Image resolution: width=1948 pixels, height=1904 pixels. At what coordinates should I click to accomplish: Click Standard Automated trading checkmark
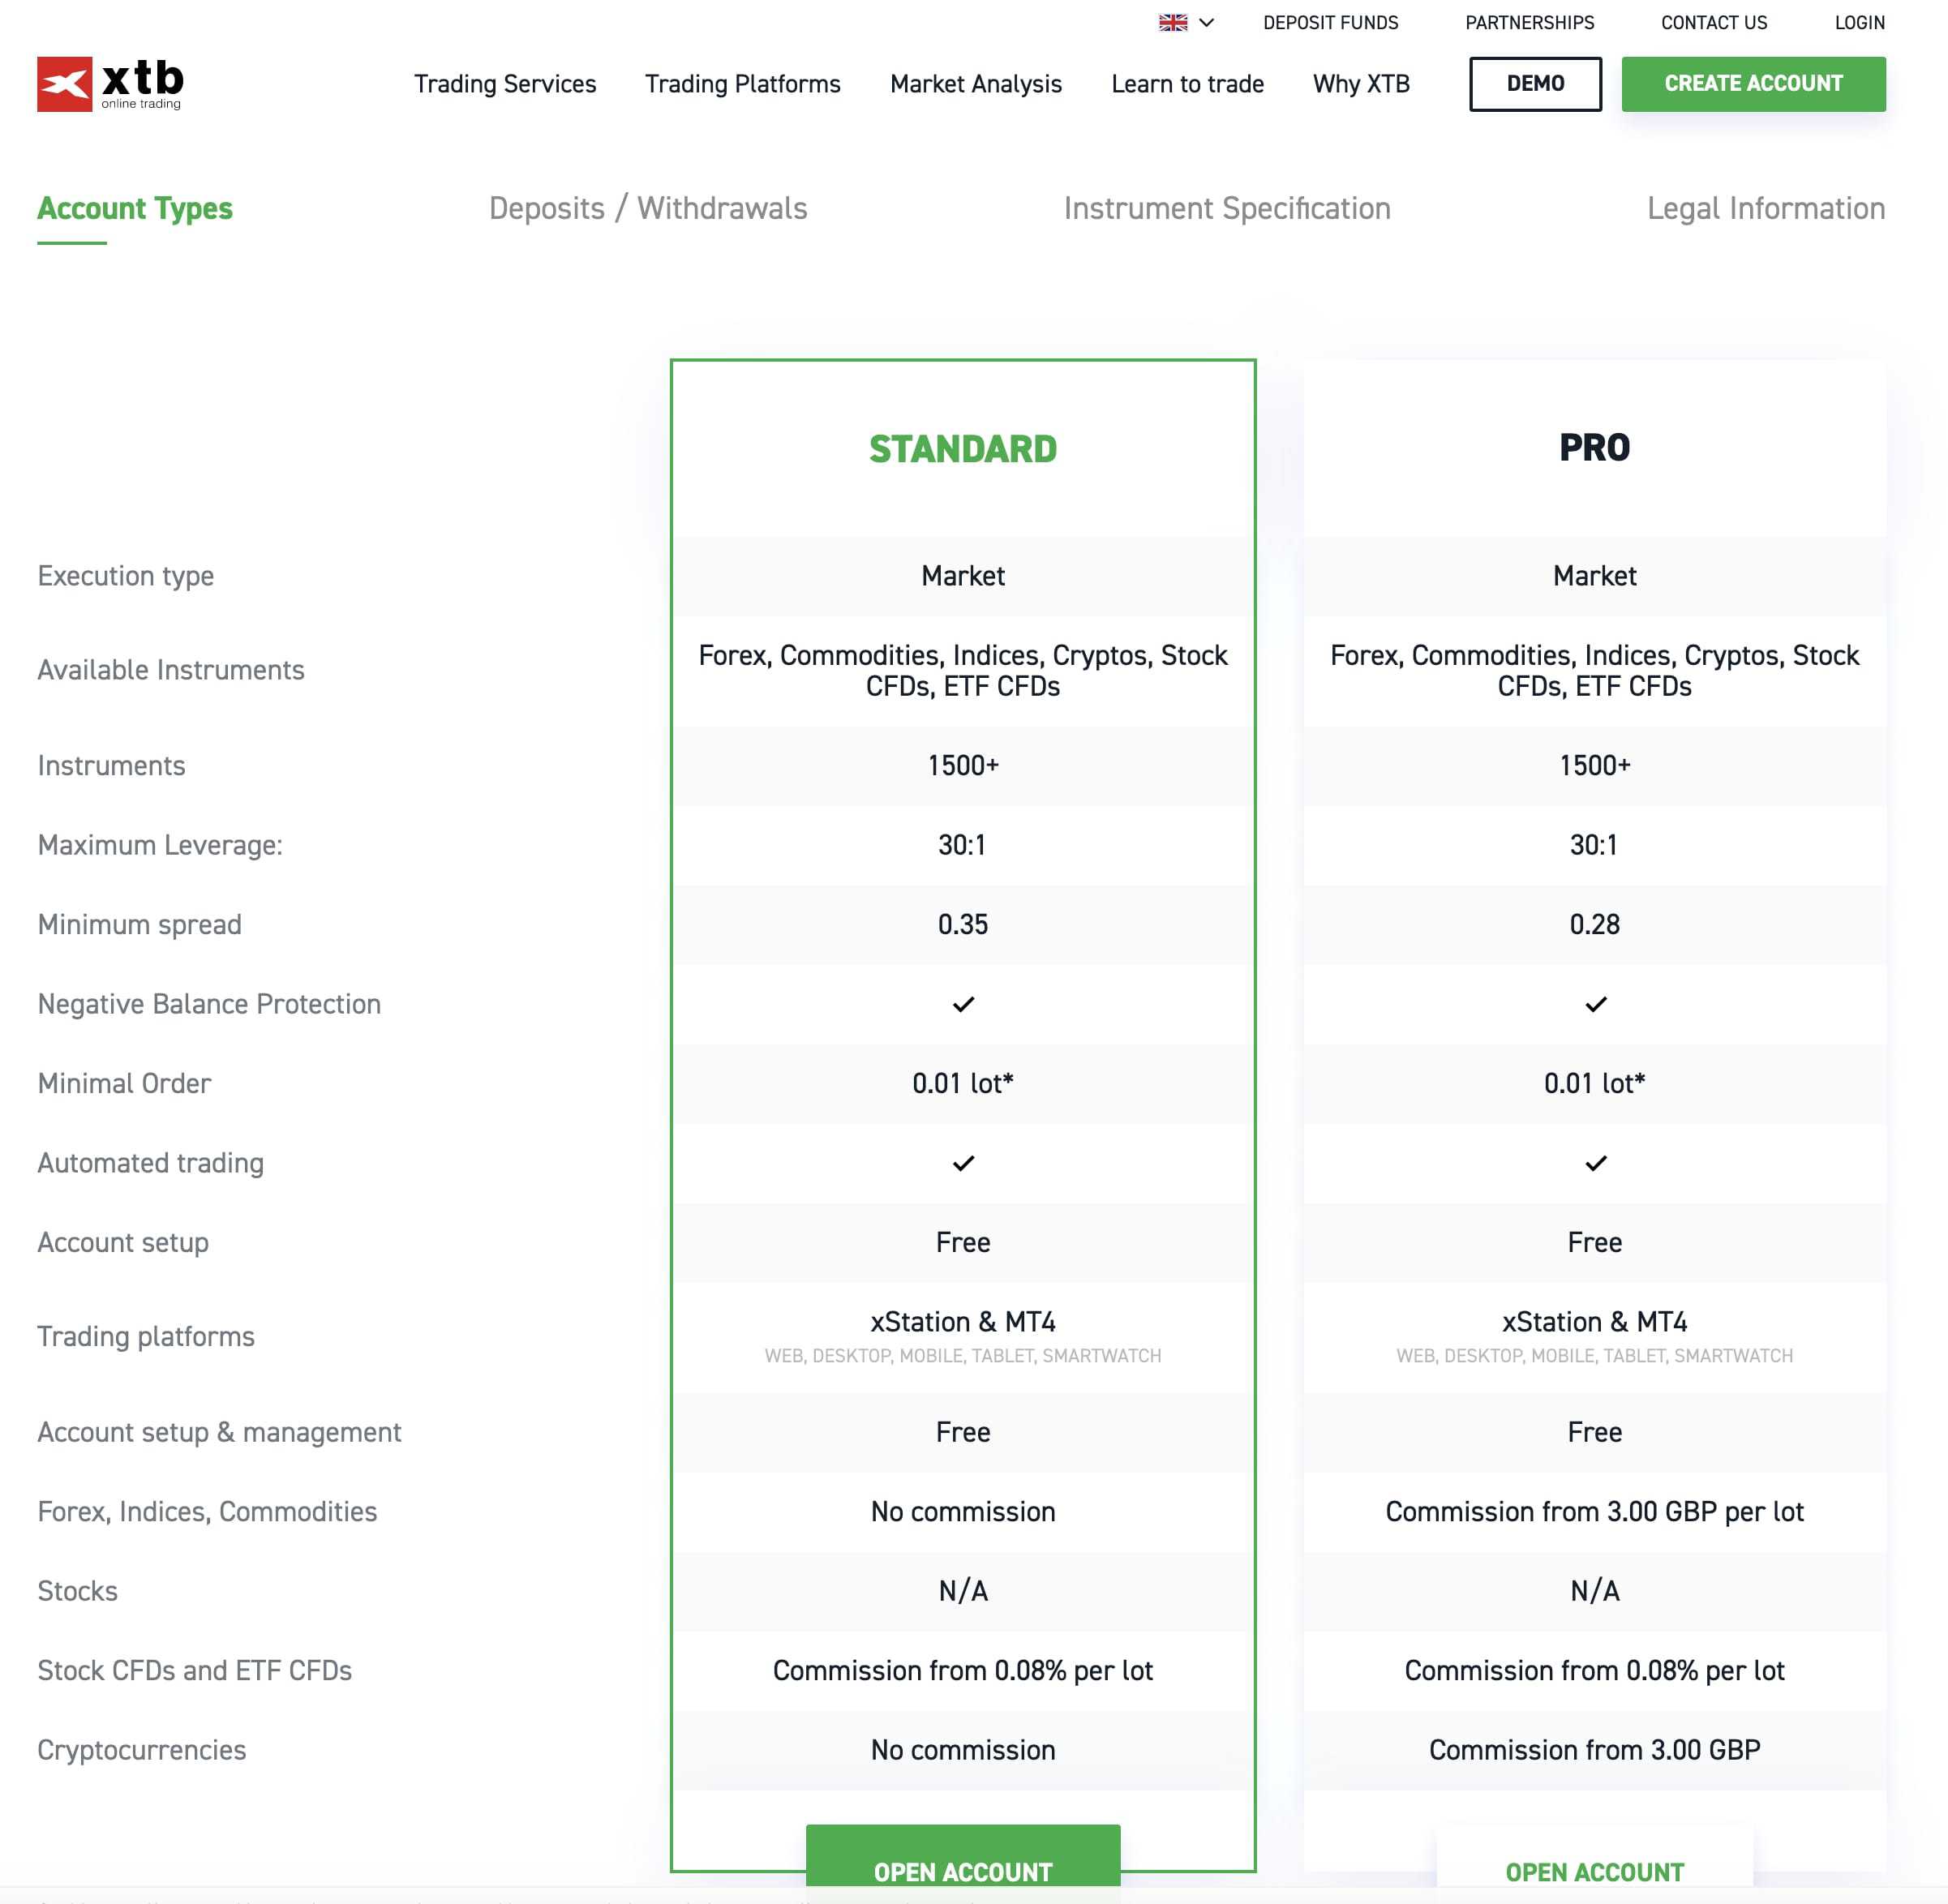(x=963, y=1163)
